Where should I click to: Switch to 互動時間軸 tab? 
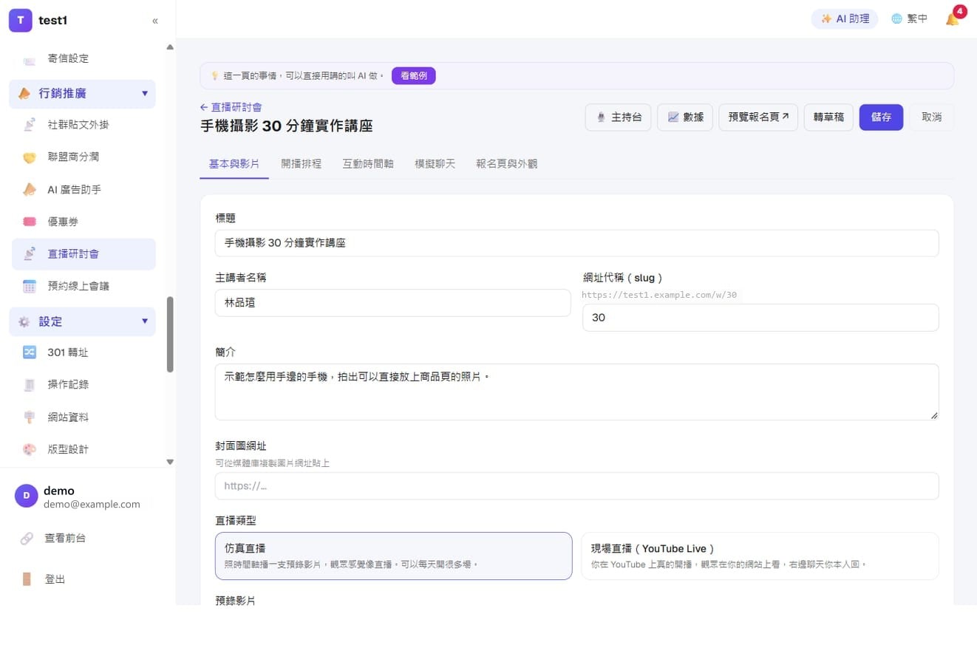(x=368, y=164)
